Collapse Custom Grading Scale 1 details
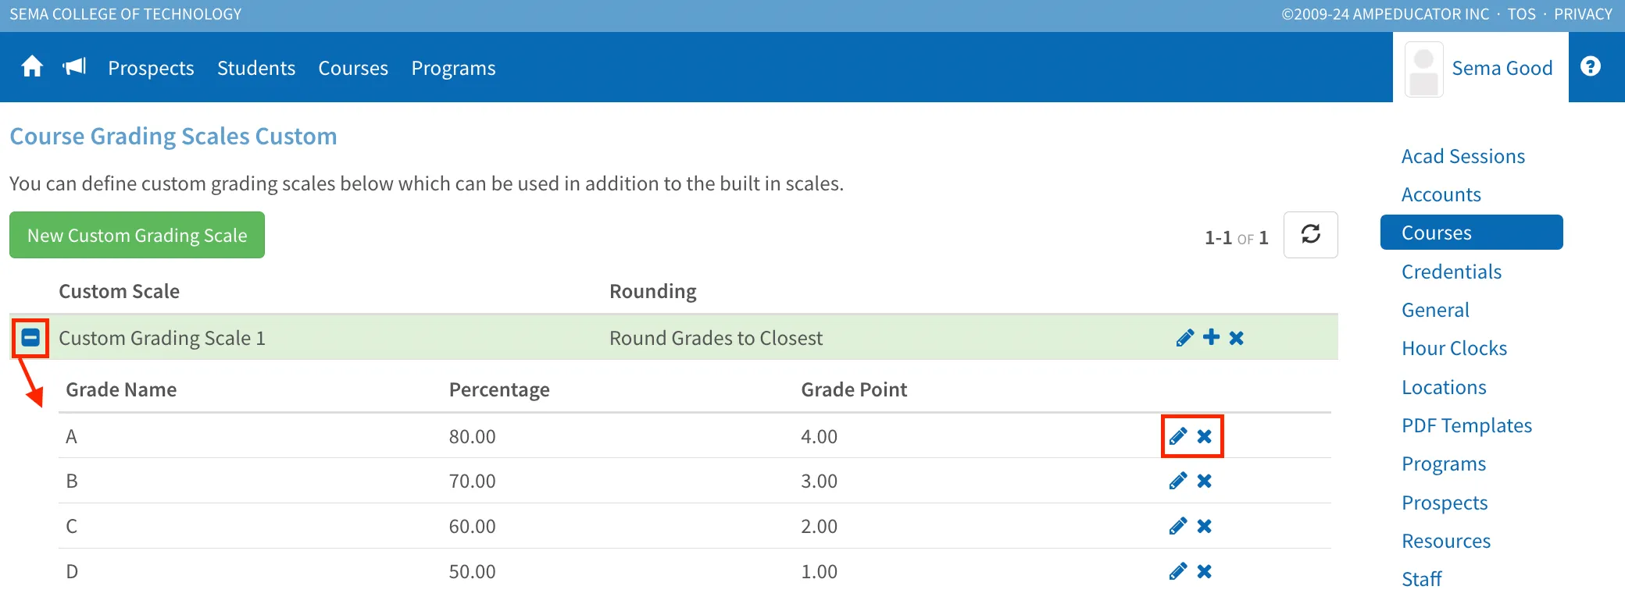 pyautogui.click(x=30, y=338)
